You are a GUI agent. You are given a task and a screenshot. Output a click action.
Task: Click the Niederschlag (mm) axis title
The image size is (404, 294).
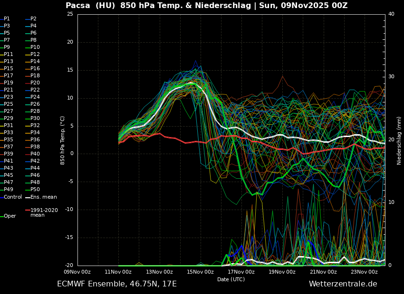pos(399,140)
